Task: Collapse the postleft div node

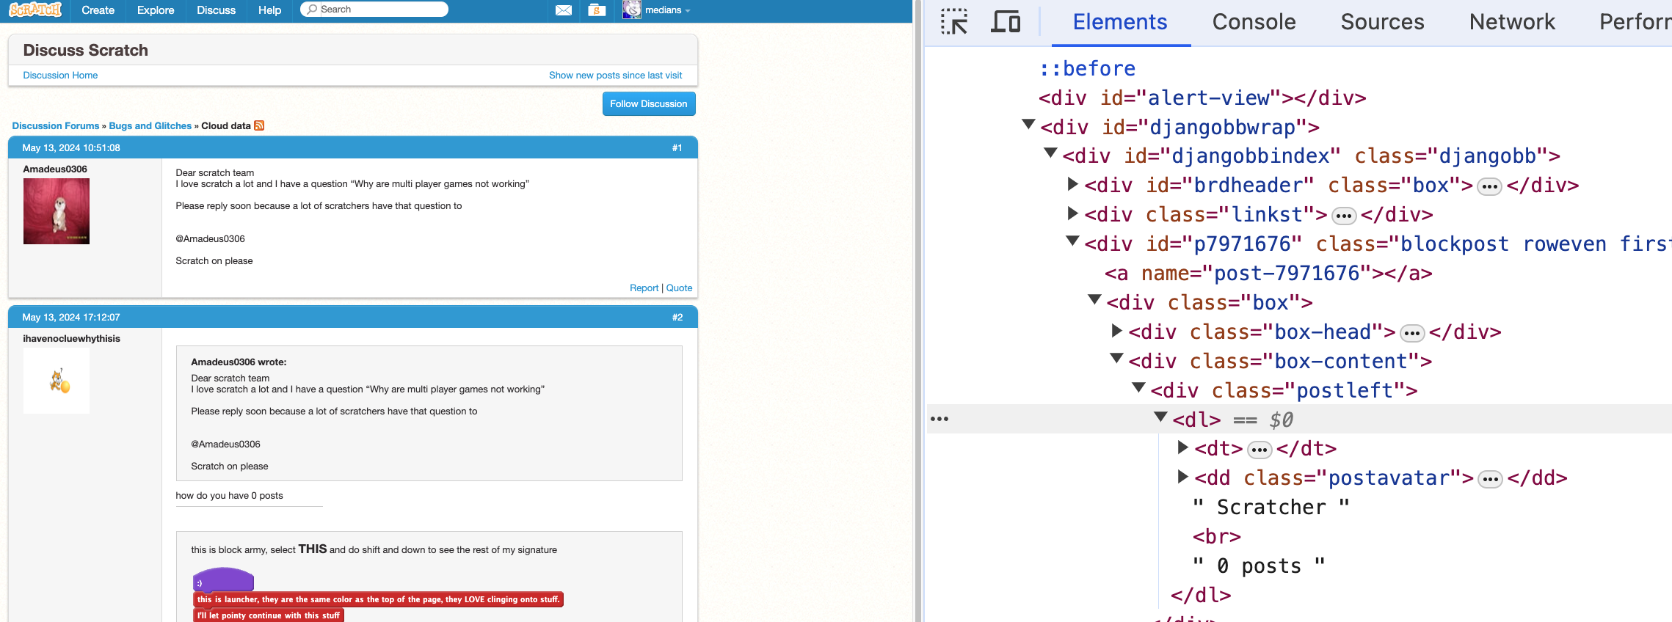Action: click(x=1139, y=388)
